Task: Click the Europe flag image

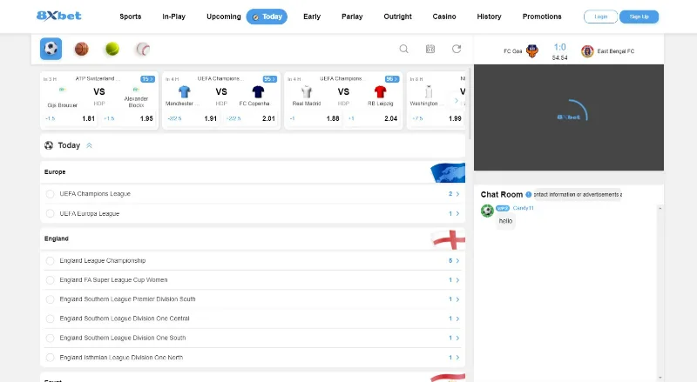Action: (448, 172)
